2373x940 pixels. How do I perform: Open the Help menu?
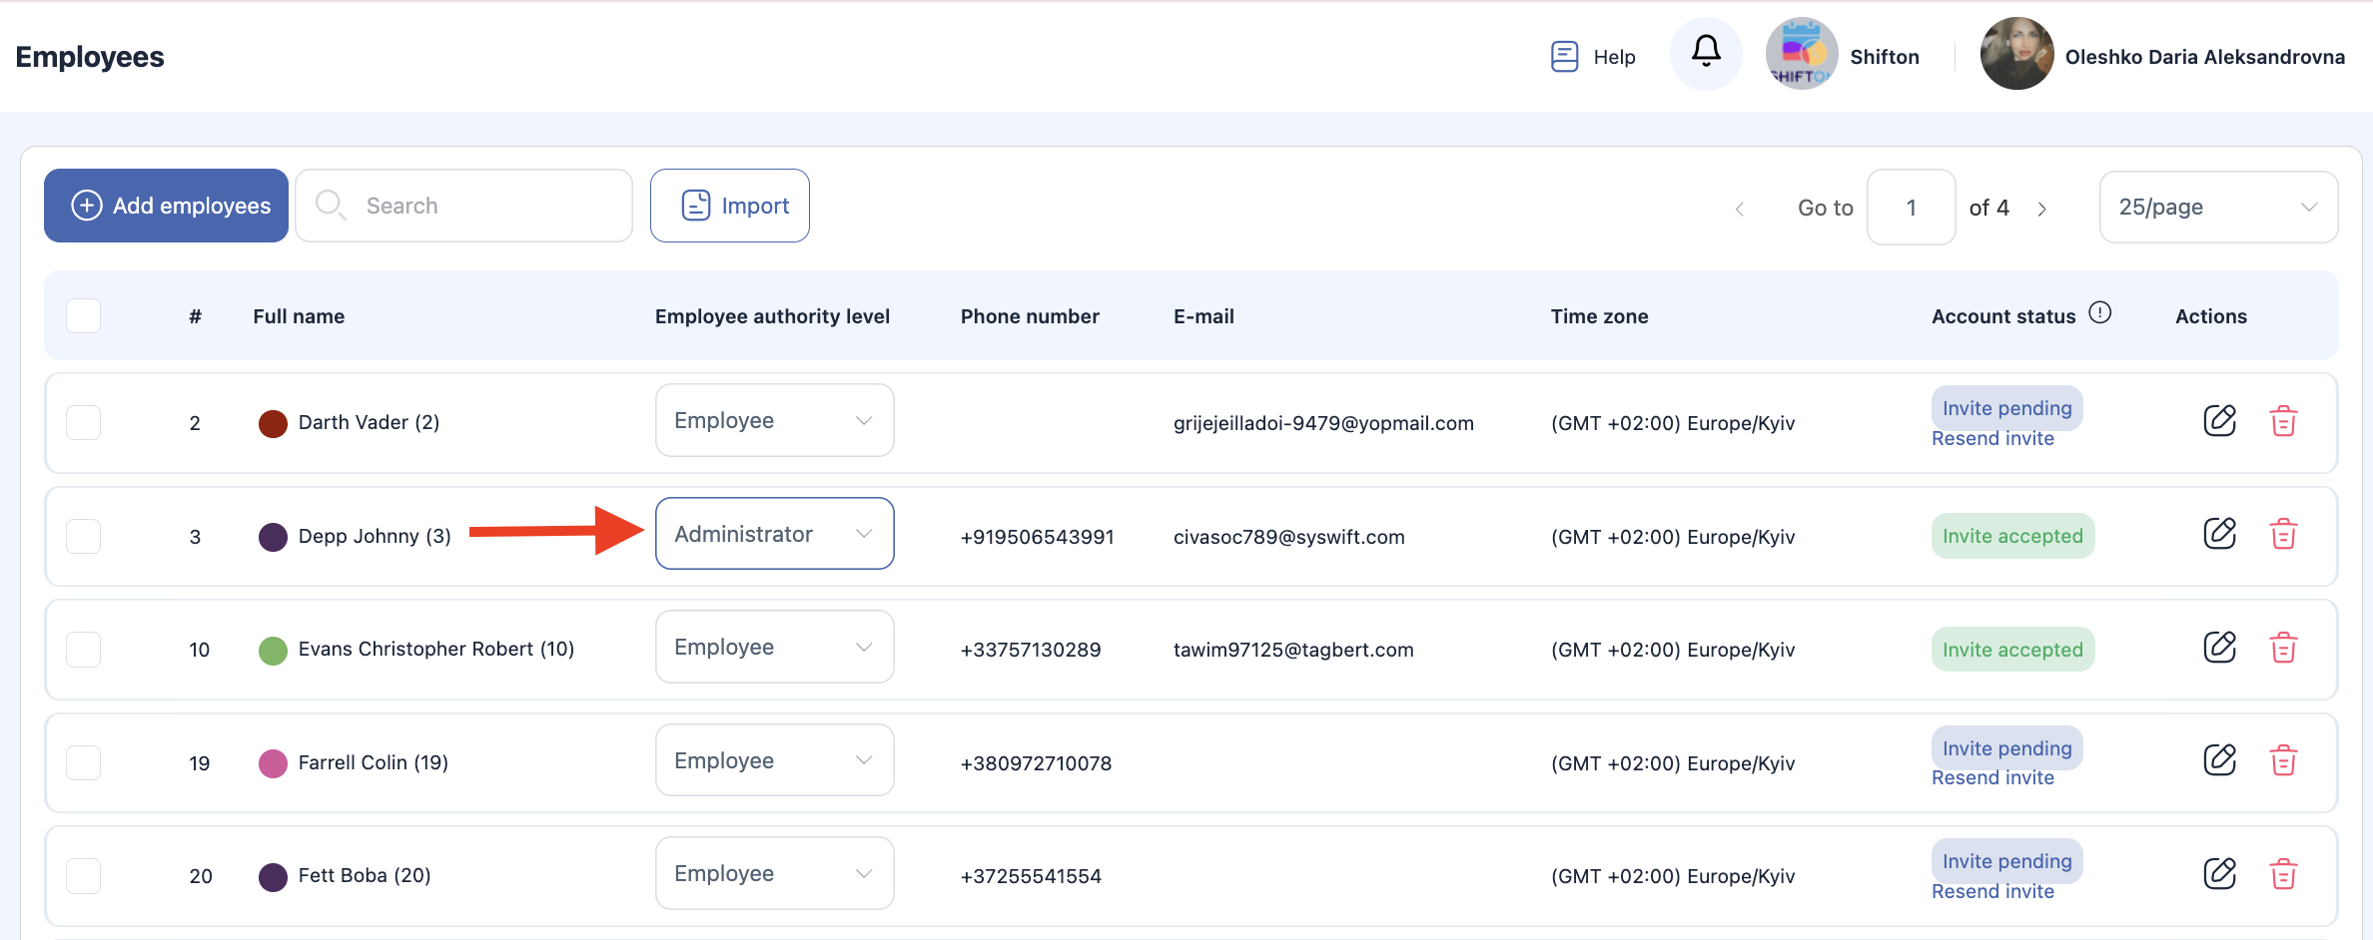point(1594,57)
